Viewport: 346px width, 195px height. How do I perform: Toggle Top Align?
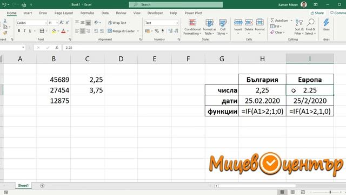(77, 22)
